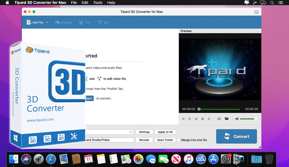The width and height of the screenshot is (289, 167).
Task: Start conversion with the Convert button
Action: pos(236,136)
